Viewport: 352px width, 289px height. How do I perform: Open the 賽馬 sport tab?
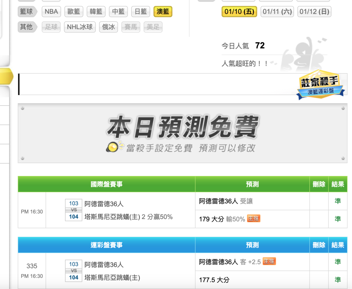tap(131, 27)
